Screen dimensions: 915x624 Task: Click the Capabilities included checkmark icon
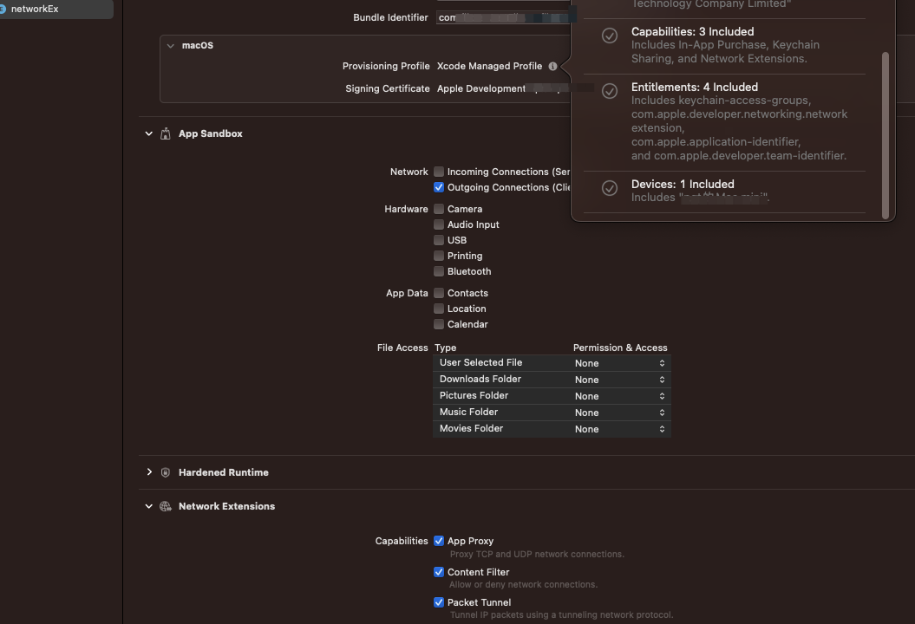pos(610,36)
